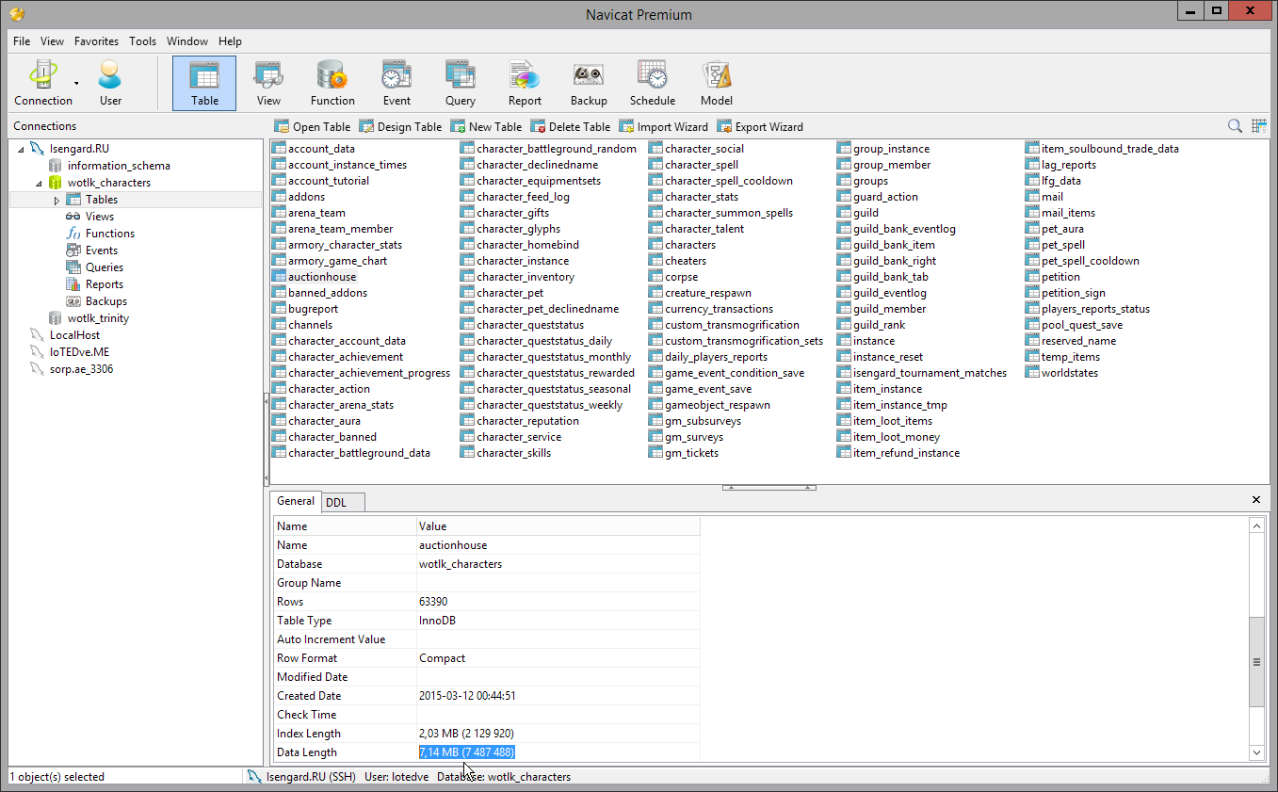The height and width of the screenshot is (792, 1278).
Task: Select the guild_member table
Action: pyautogui.click(x=889, y=309)
